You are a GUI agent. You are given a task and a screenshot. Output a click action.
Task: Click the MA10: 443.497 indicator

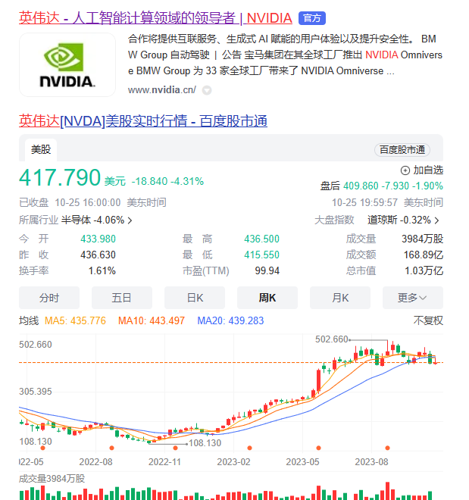pyautogui.click(x=152, y=320)
